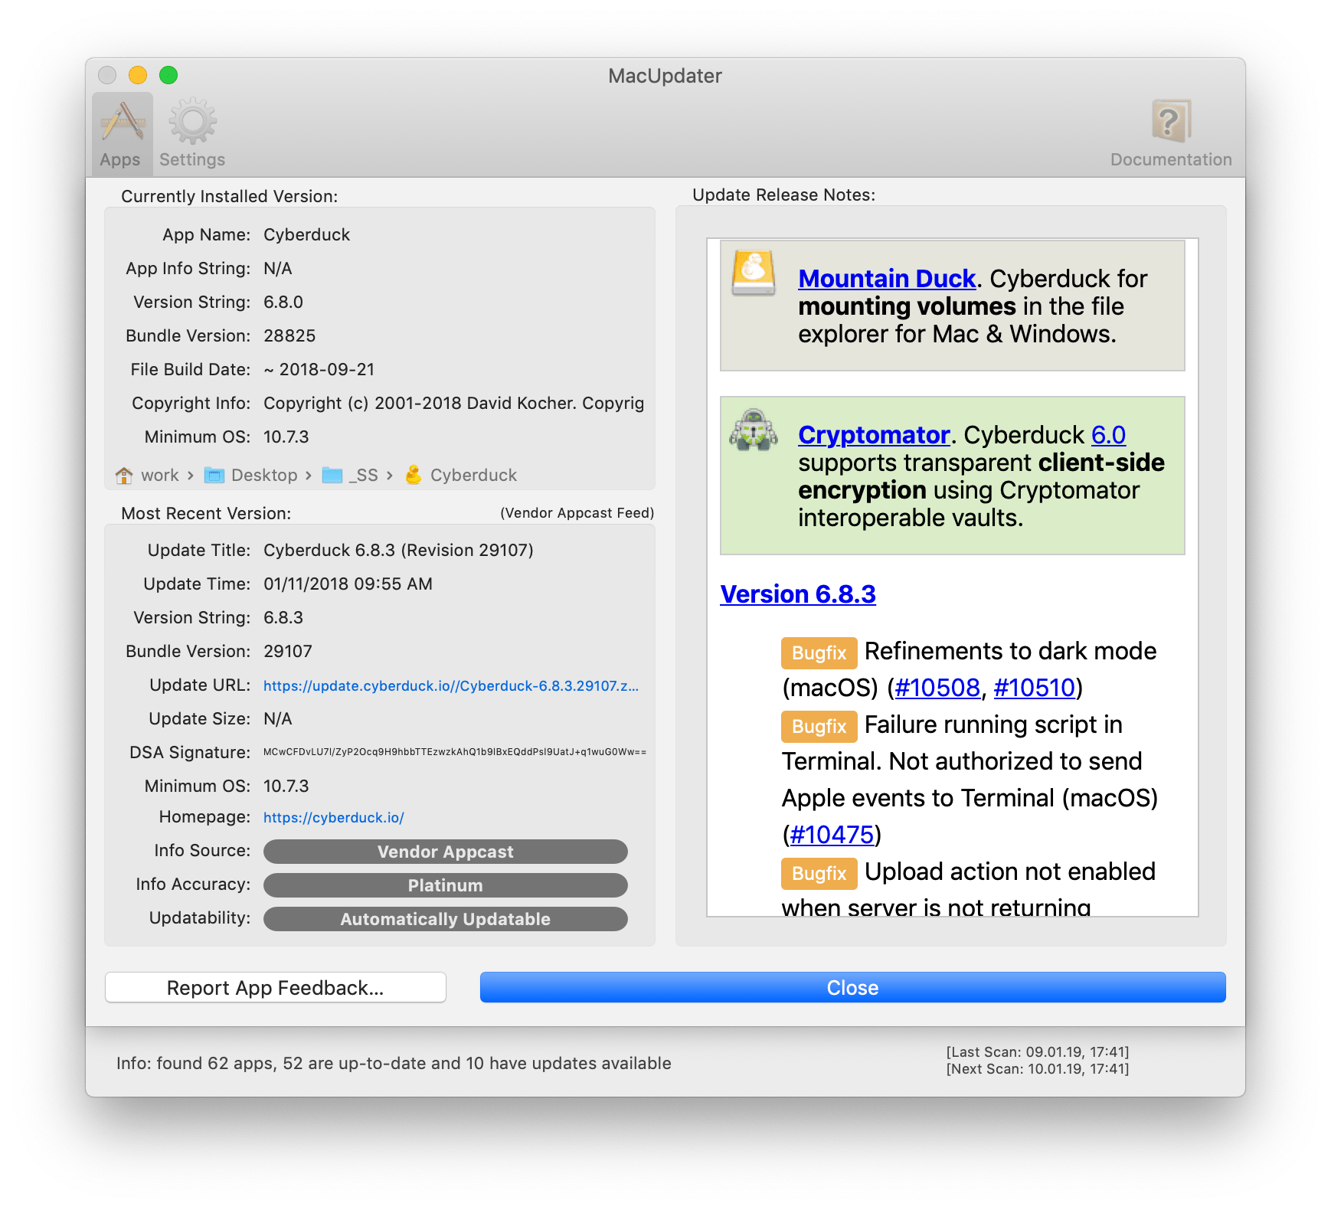The width and height of the screenshot is (1331, 1210).
Task: Click the Automatically Updatable badge
Action: click(x=446, y=919)
